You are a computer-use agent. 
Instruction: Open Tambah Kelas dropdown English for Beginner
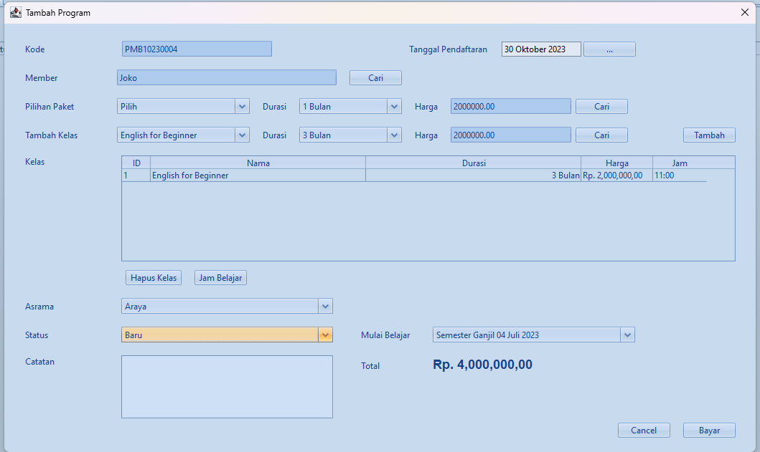pos(183,135)
